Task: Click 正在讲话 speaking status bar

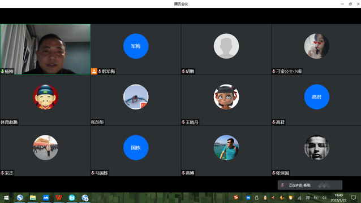Action: pyautogui.click(x=310, y=185)
